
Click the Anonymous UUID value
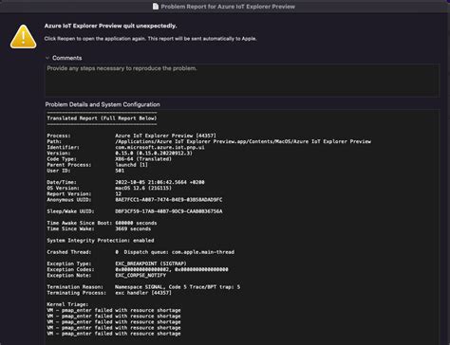pyautogui.click(x=169, y=200)
